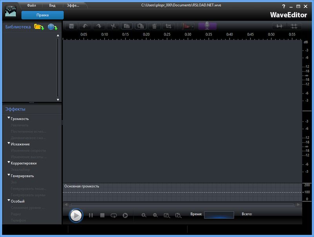Click the zoom to selection magnifier icon
314x237 pixels.
click(167, 215)
